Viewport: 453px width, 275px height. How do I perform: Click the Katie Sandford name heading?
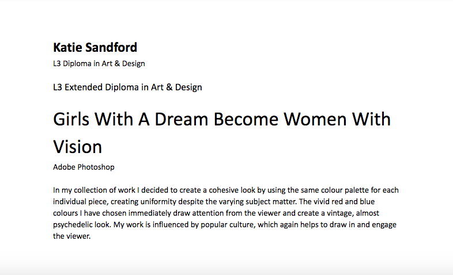pos(95,48)
